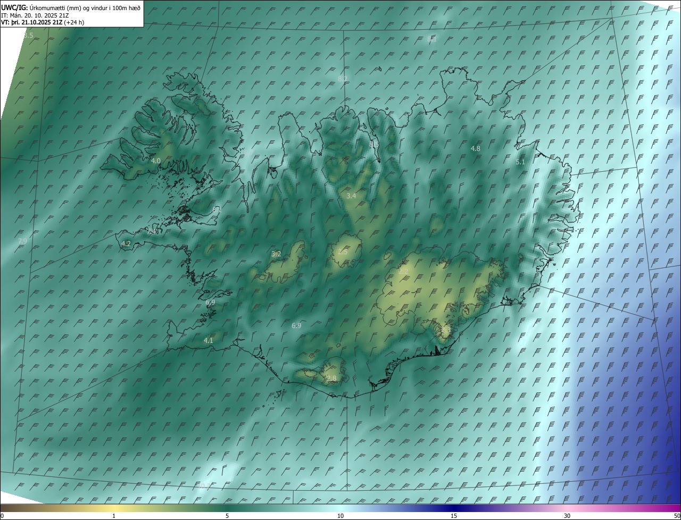Pick the pink colorbar segment above 30
Viewport: 681px width, 520px height.
[x=567, y=508]
